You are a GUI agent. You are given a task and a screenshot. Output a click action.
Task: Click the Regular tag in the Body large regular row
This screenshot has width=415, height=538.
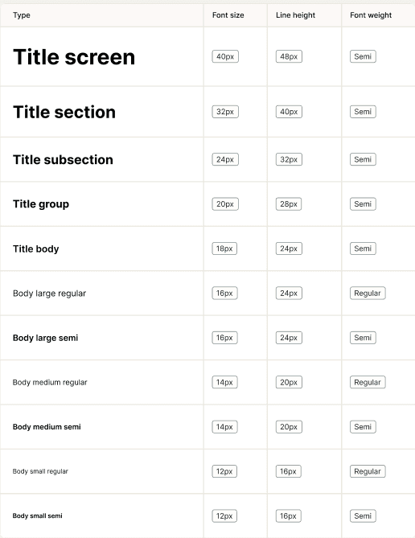coord(368,293)
